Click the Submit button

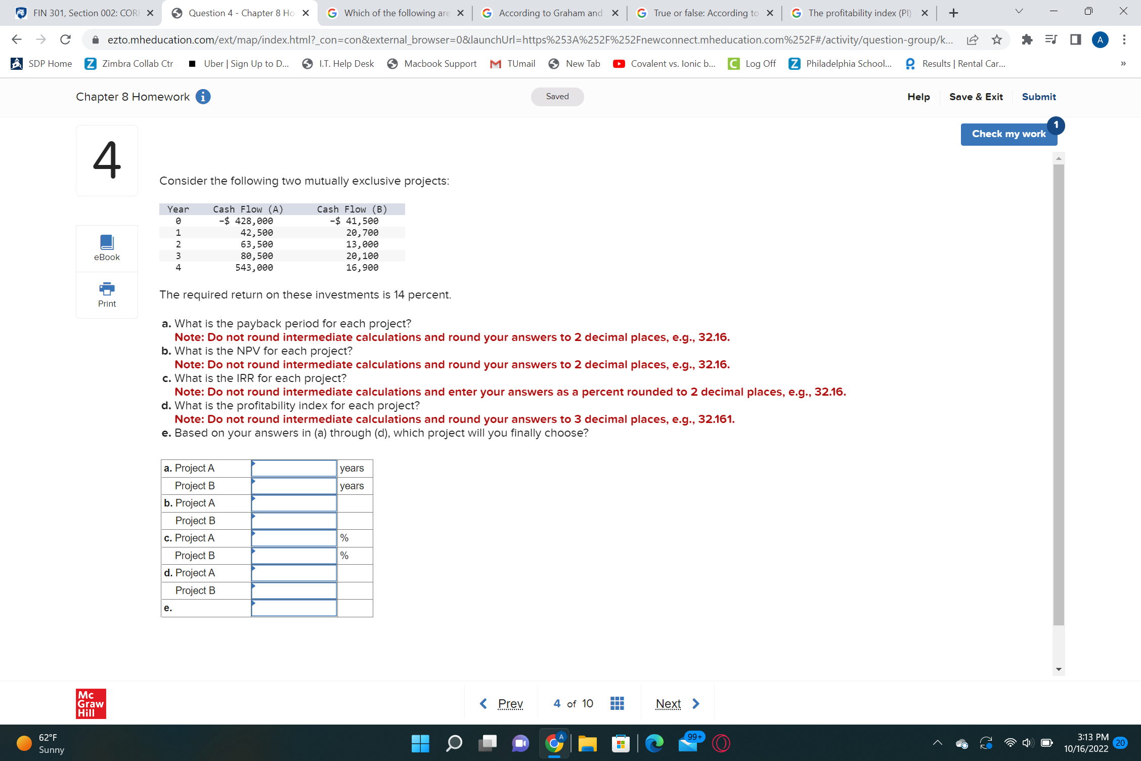point(1038,97)
